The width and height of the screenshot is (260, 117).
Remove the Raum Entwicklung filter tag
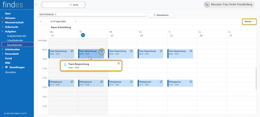point(55,14)
